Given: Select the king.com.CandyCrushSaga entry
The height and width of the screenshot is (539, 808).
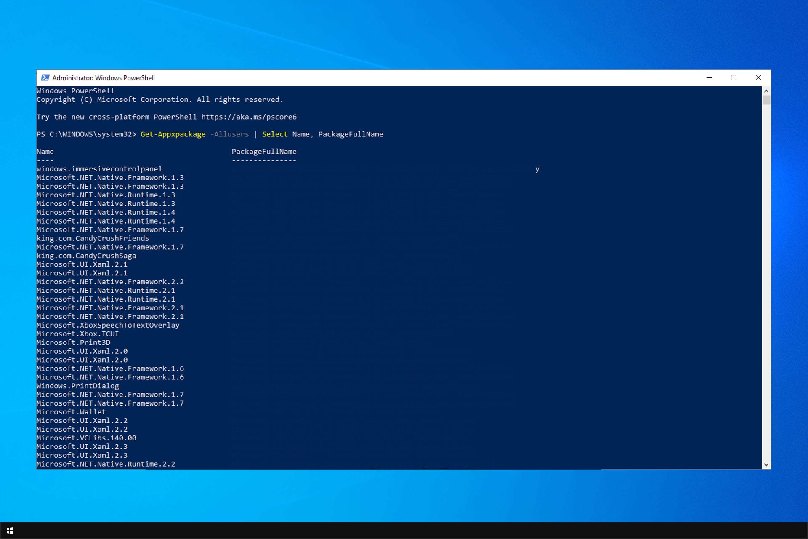Looking at the screenshot, I should pos(86,256).
